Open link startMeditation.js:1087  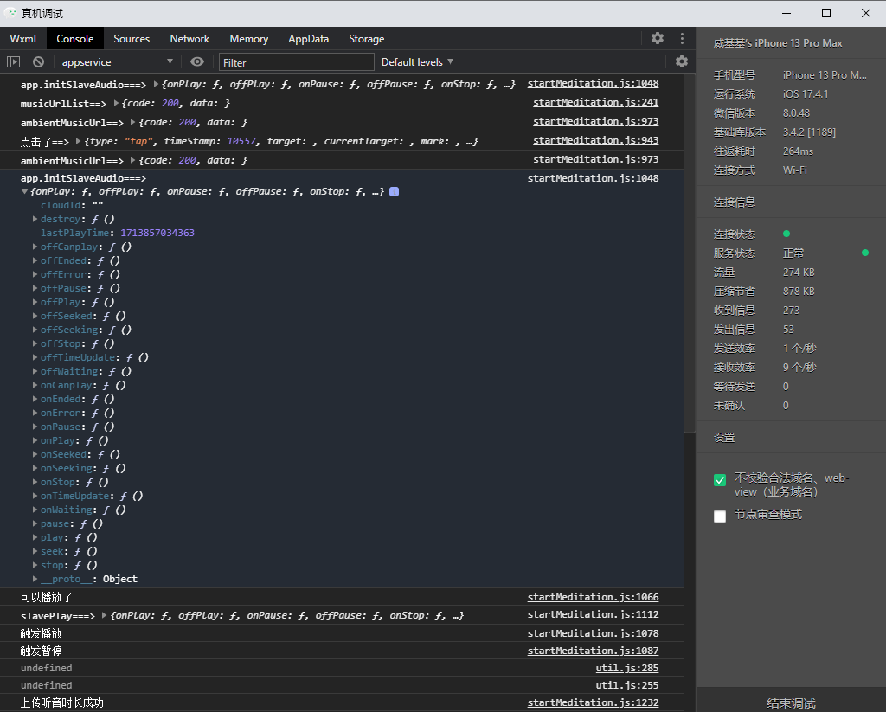tap(593, 651)
